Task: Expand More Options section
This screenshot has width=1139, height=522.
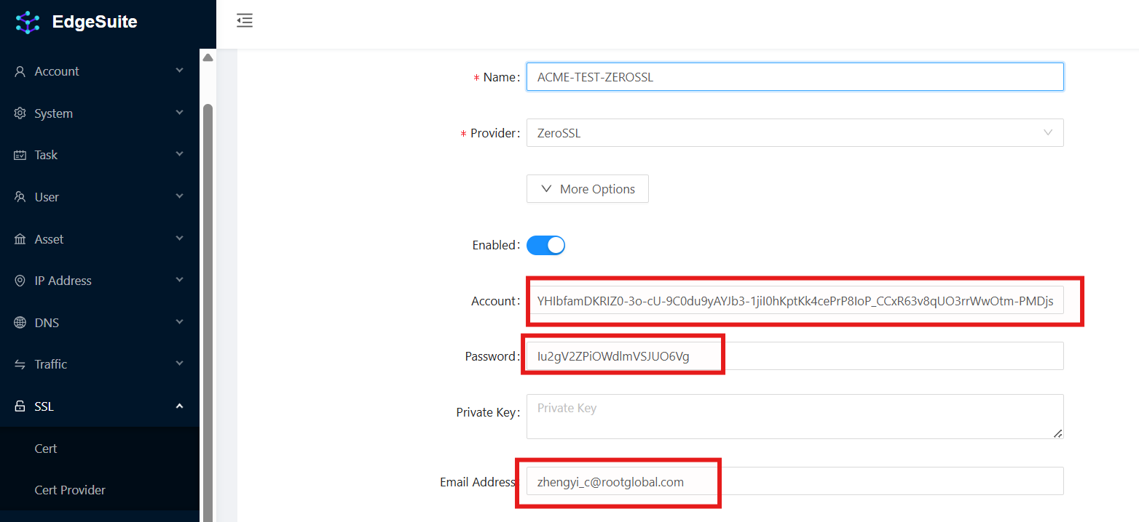Action: (x=588, y=189)
